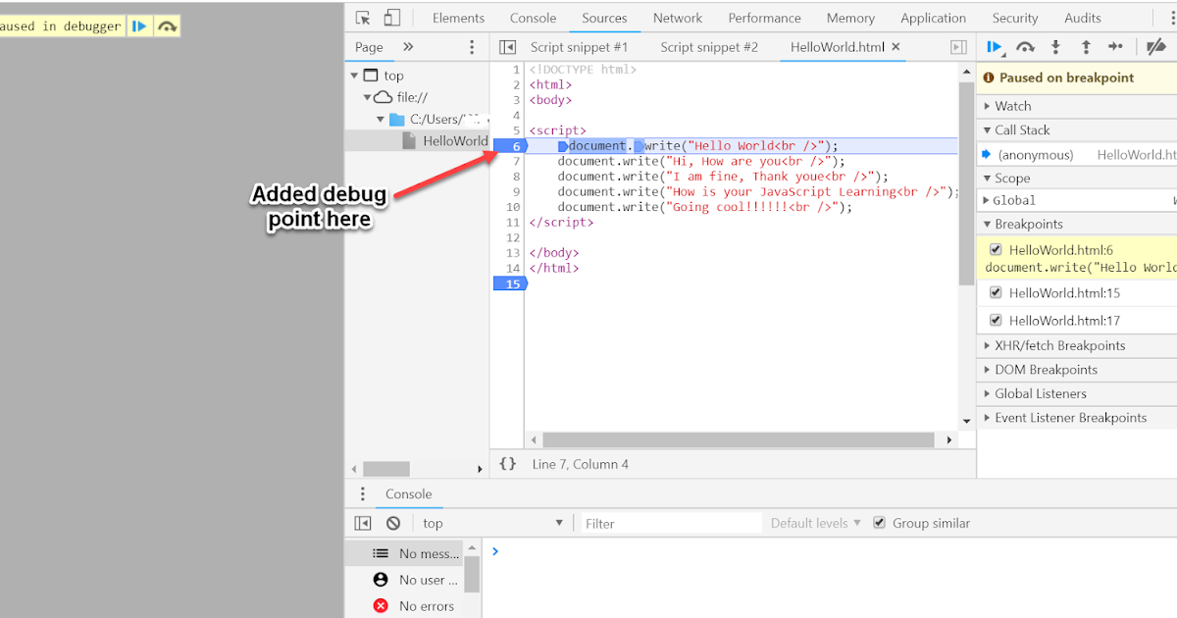The image size is (1177, 618).
Task: Toggle the Group similar checkbox
Action: click(x=879, y=523)
